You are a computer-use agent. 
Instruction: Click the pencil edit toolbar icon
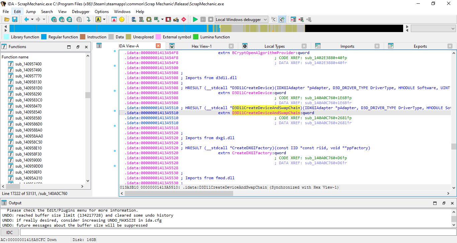[x=176, y=20]
